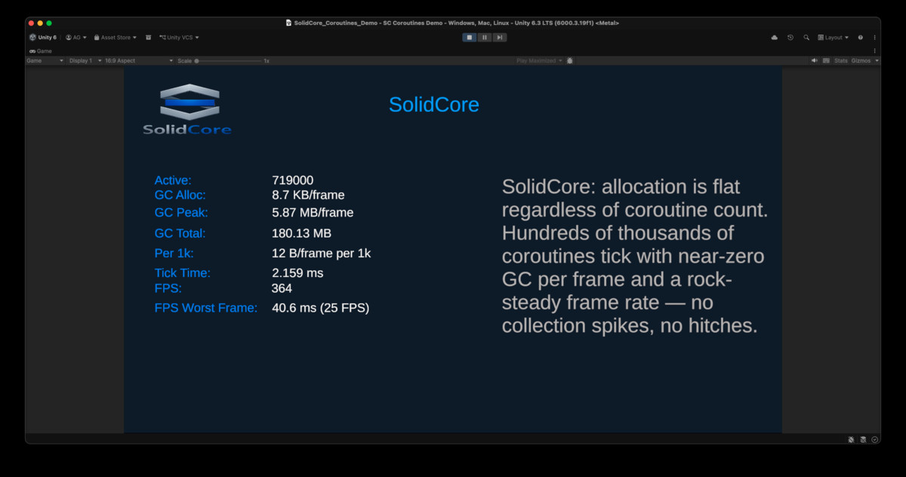Click the SolidCore logo image
906x477 pixels.
coord(187,109)
